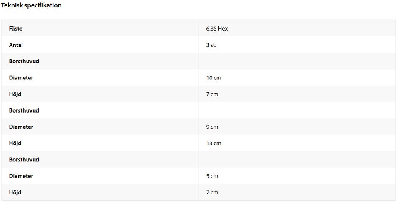Screen dimensions: 398x204
Task: Click the 13 cm height value
Action: (214, 143)
